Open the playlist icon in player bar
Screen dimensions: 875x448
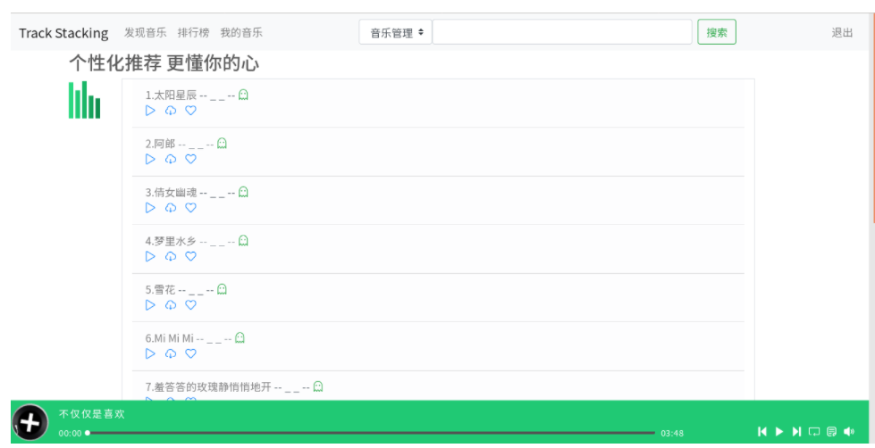(x=831, y=431)
